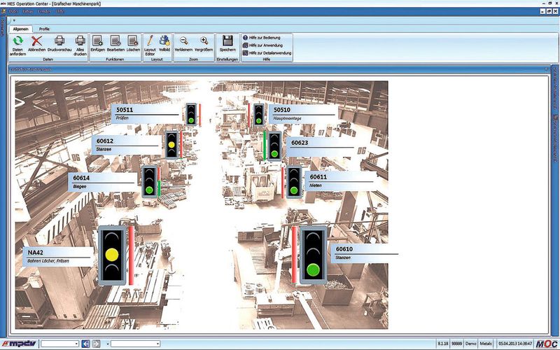Screen dimensions: 560x350
Task: Click the Verkleinern zoom-out magnifier
Action: [183, 41]
